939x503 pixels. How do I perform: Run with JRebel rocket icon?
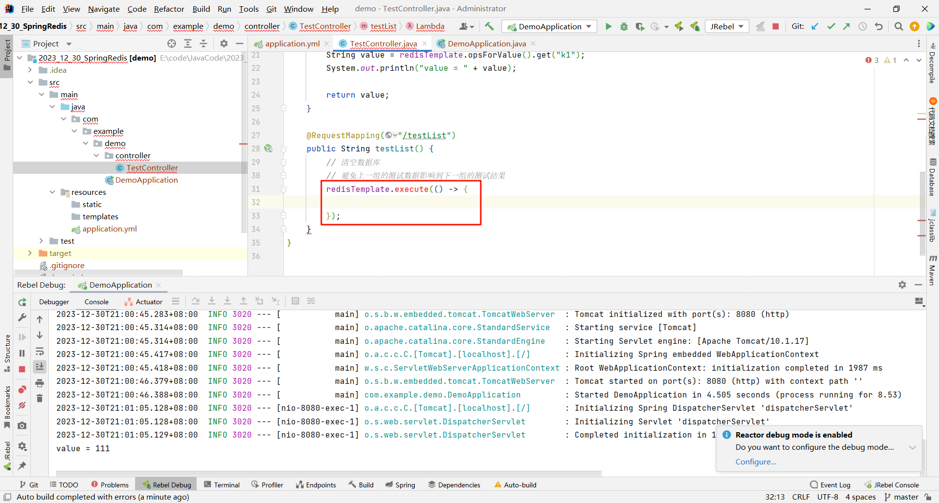679,26
